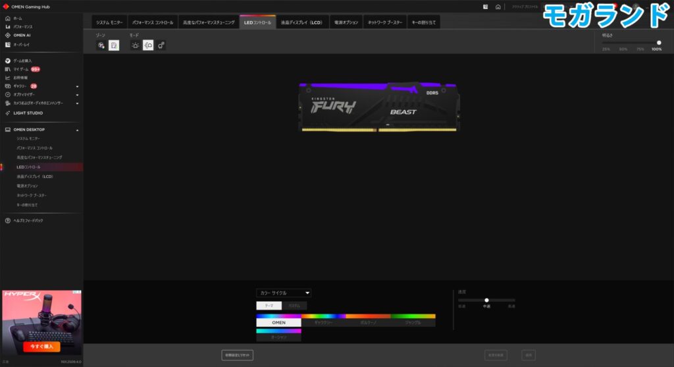This screenshot has height=367, width=674.
Task: Switch to the カスタム toggle option
Action: click(x=294, y=306)
